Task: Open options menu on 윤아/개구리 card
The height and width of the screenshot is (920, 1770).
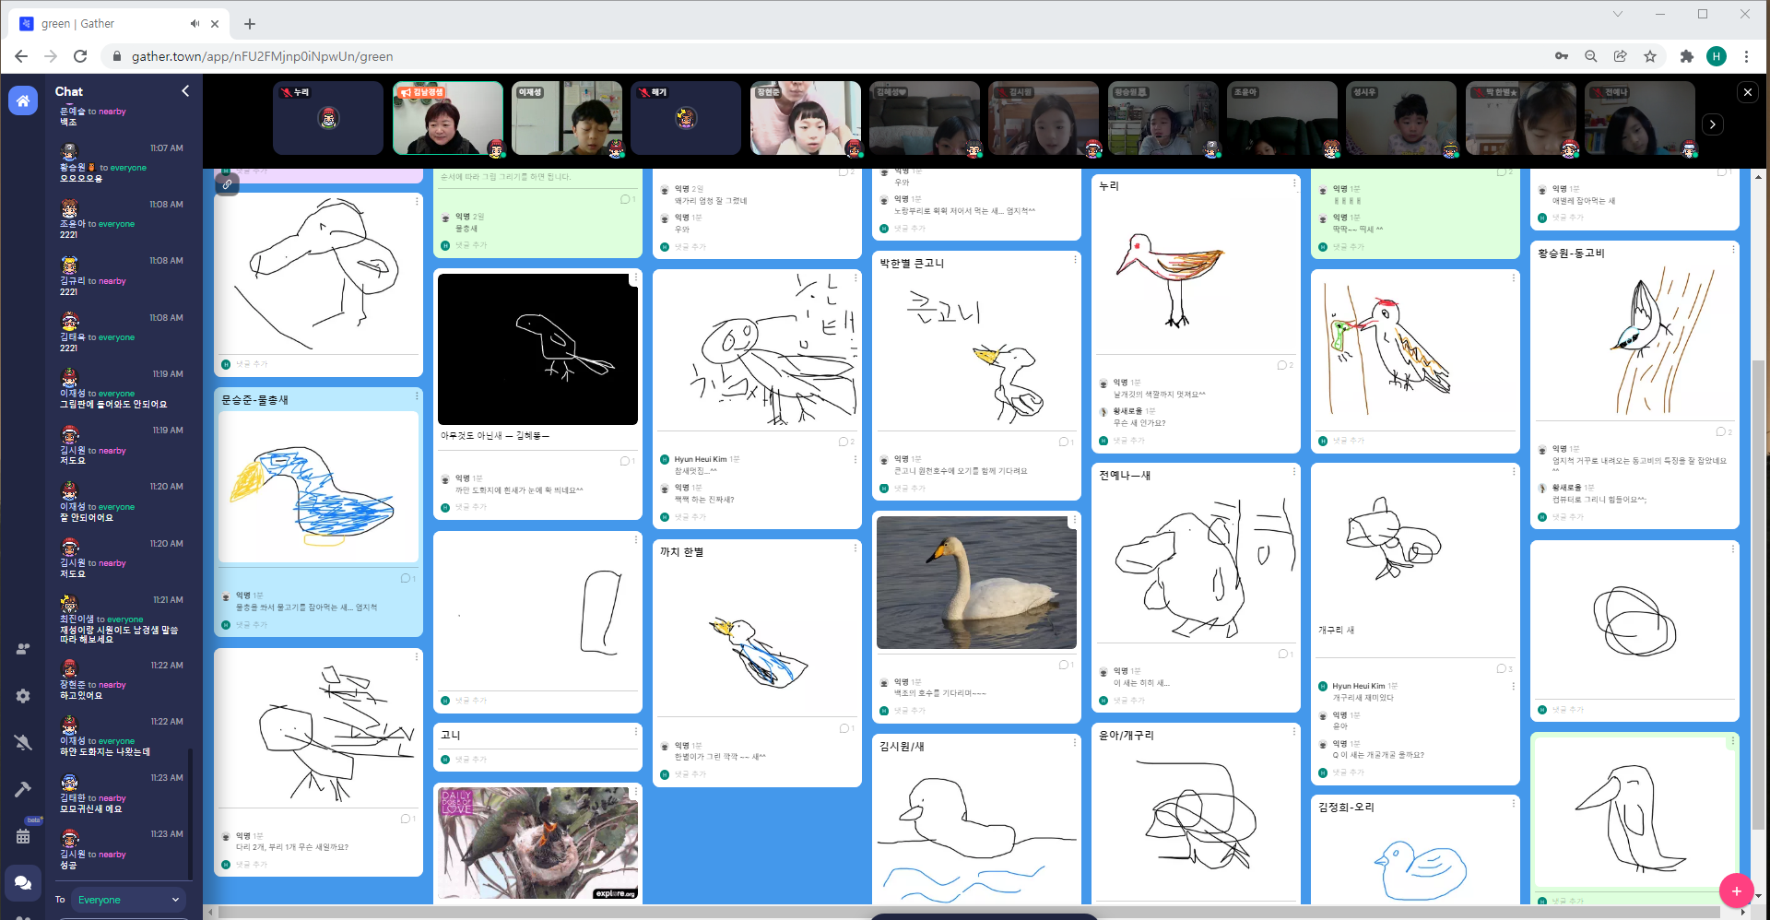Action: point(1294,733)
